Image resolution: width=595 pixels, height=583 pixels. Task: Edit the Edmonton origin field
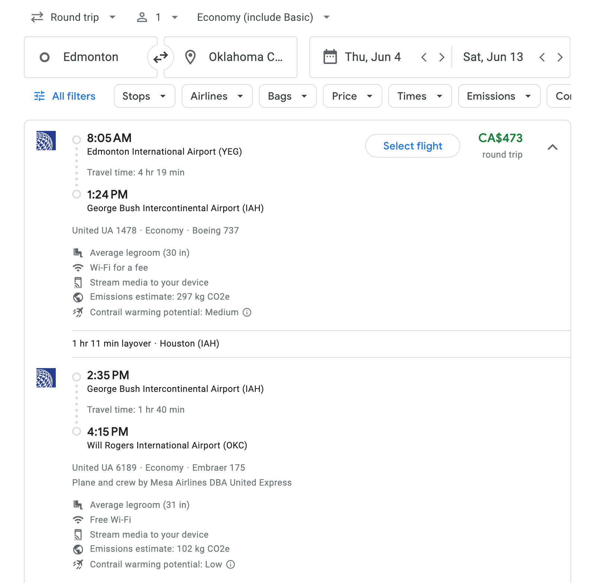tap(91, 57)
